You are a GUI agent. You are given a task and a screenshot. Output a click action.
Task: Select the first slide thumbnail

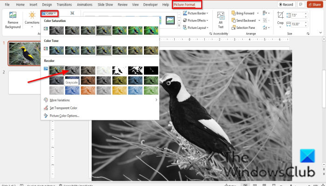(23, 53)
